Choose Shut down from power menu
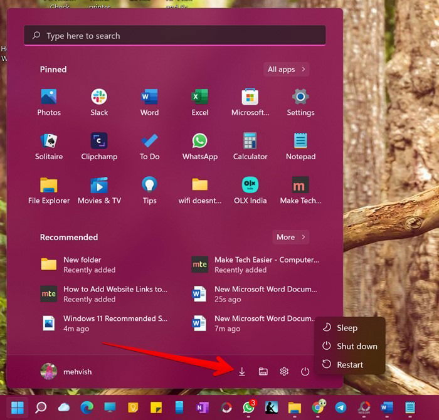Screen dimensions: 439x420 pyautogui.click(x=350, y=346)
